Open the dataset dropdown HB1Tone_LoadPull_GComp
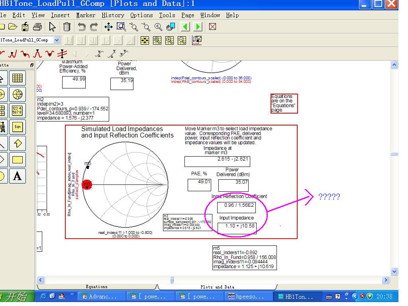 57,40
